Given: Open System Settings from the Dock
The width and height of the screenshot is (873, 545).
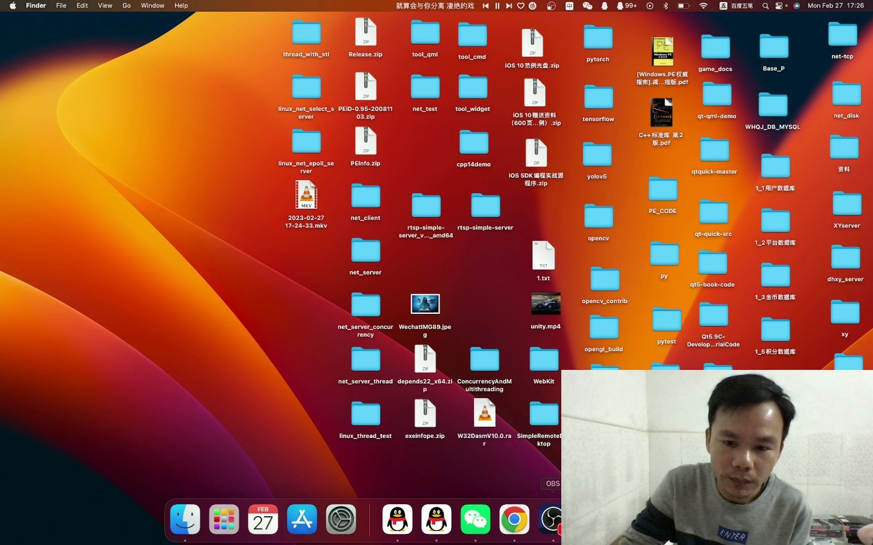Looking at the screenshot, I should (x=341, y=519).
